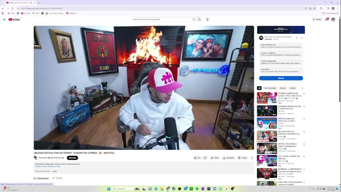Open the Xbox Cloud Gaming bookmark
The height and width of the screenshot is (192, 341).
pos(55,13)
